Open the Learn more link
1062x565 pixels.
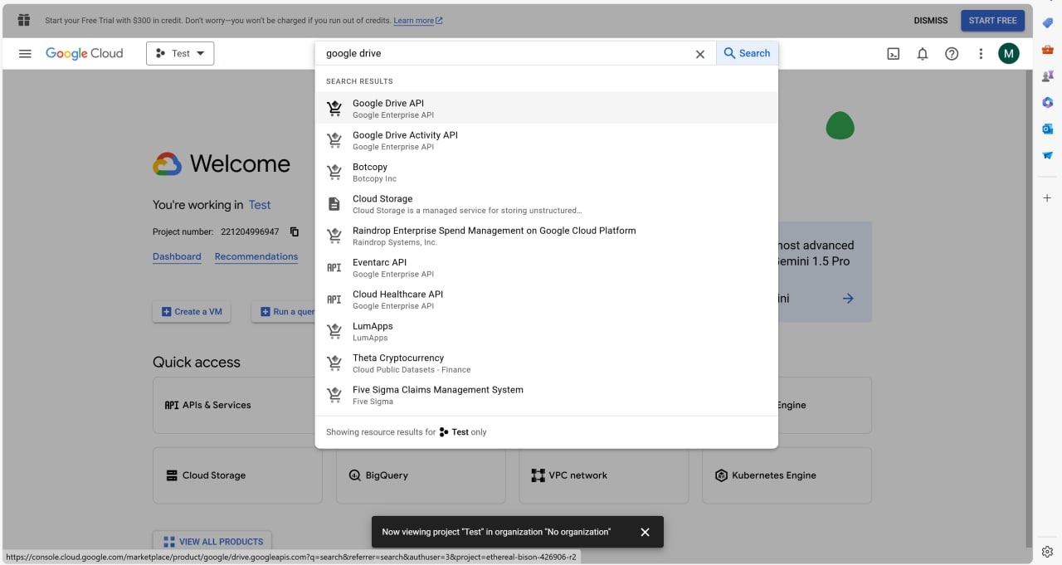418,21
